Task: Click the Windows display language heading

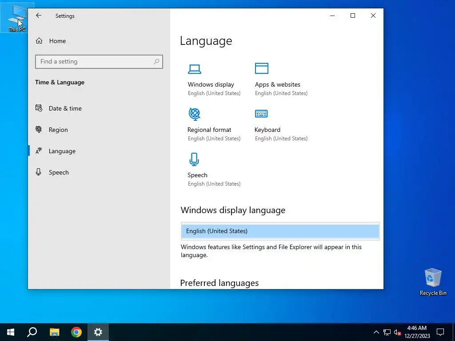Action: point(233,210)
